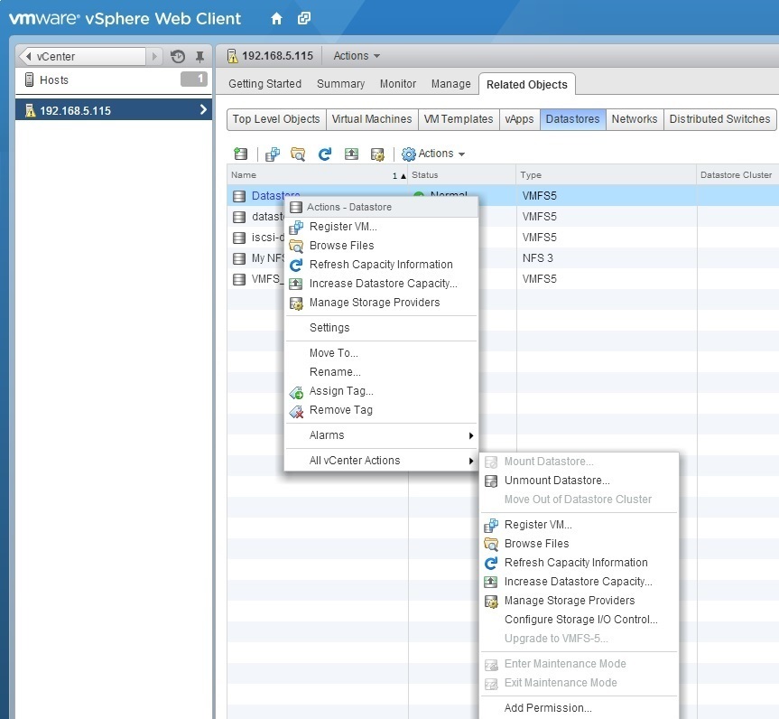
Task: Click the Status column header
Action: (461, 175)
